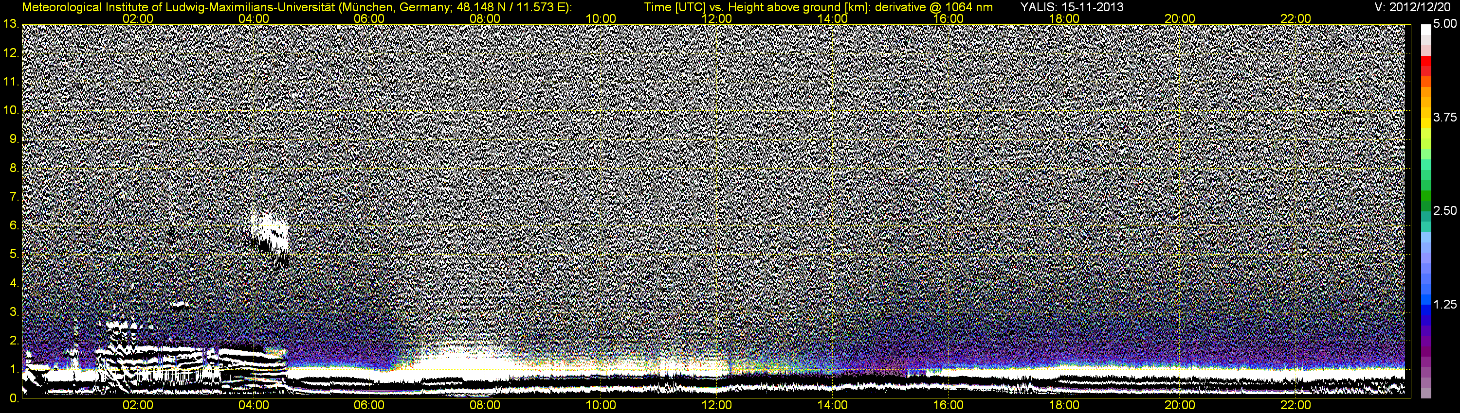1460x413 pixels.
Task: Click the '16:00' label on the top time axis
Action: (948, 18)
